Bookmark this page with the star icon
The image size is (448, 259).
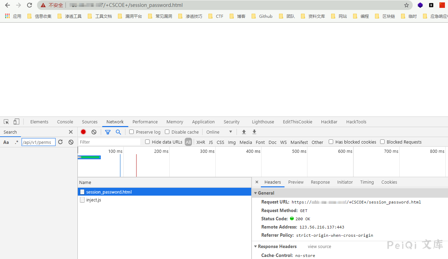click(407, 5)
